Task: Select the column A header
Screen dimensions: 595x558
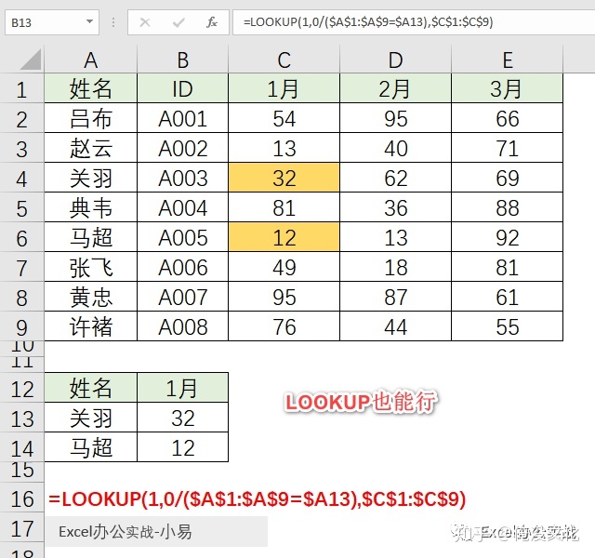Action: pos(91,60)
